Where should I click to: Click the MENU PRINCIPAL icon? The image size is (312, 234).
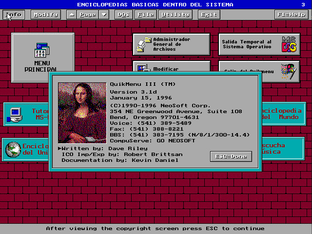click(x=42, y=50)
